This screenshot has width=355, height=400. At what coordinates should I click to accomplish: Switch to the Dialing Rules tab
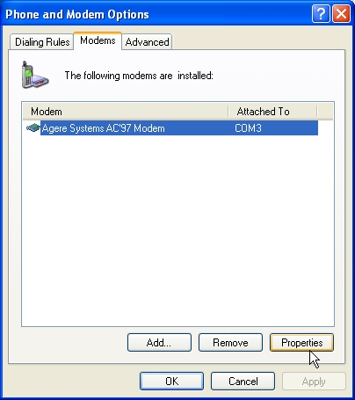click(x=42, y=42)
